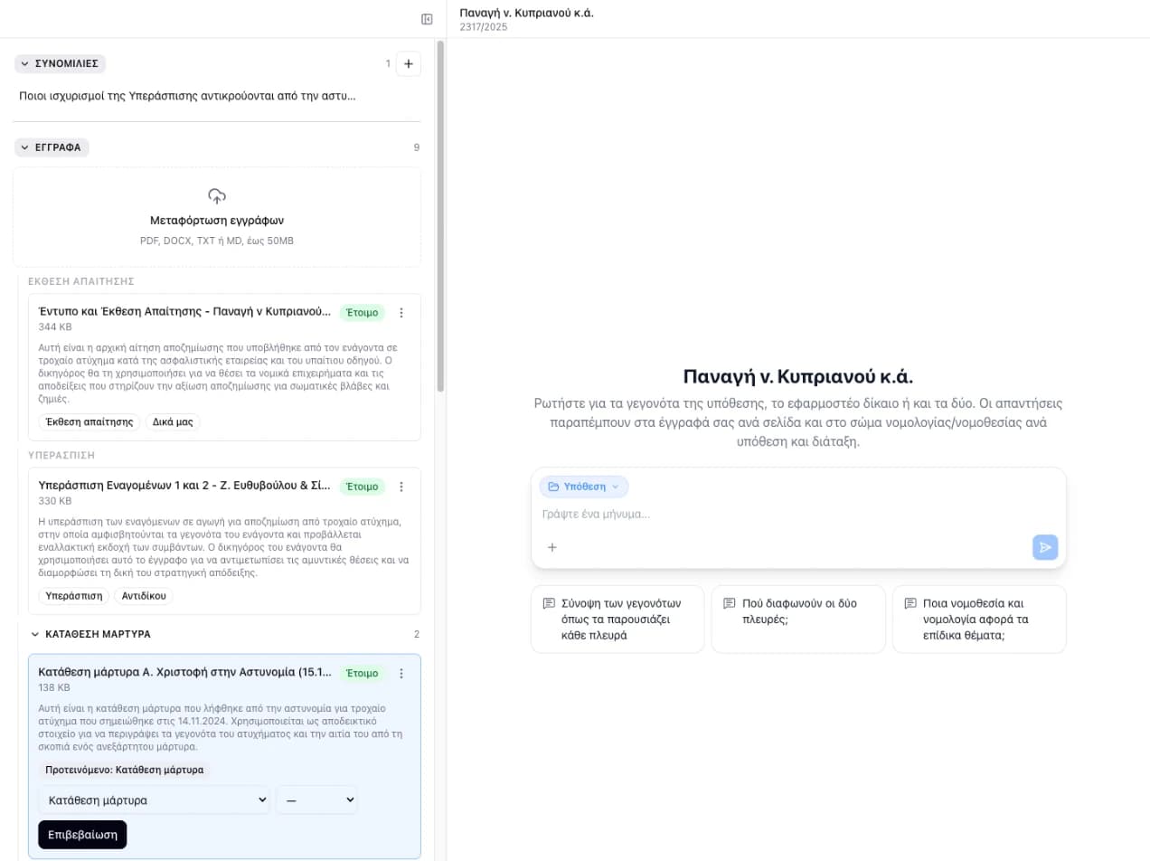Click the Έτοιμο badge on Κατάθεση μάρτυρα document
Viewport: 1150px width, 861px height.
362,674
